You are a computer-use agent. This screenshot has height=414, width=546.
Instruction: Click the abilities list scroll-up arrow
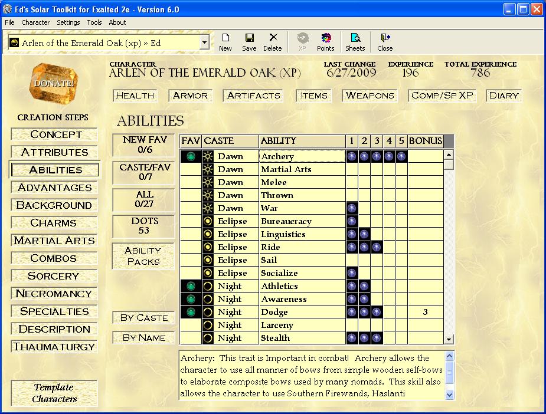449,155
